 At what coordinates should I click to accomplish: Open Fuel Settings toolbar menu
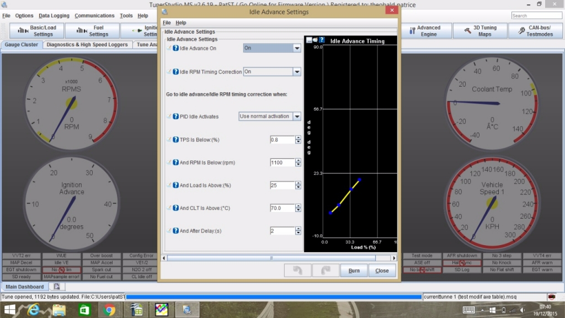92,31
